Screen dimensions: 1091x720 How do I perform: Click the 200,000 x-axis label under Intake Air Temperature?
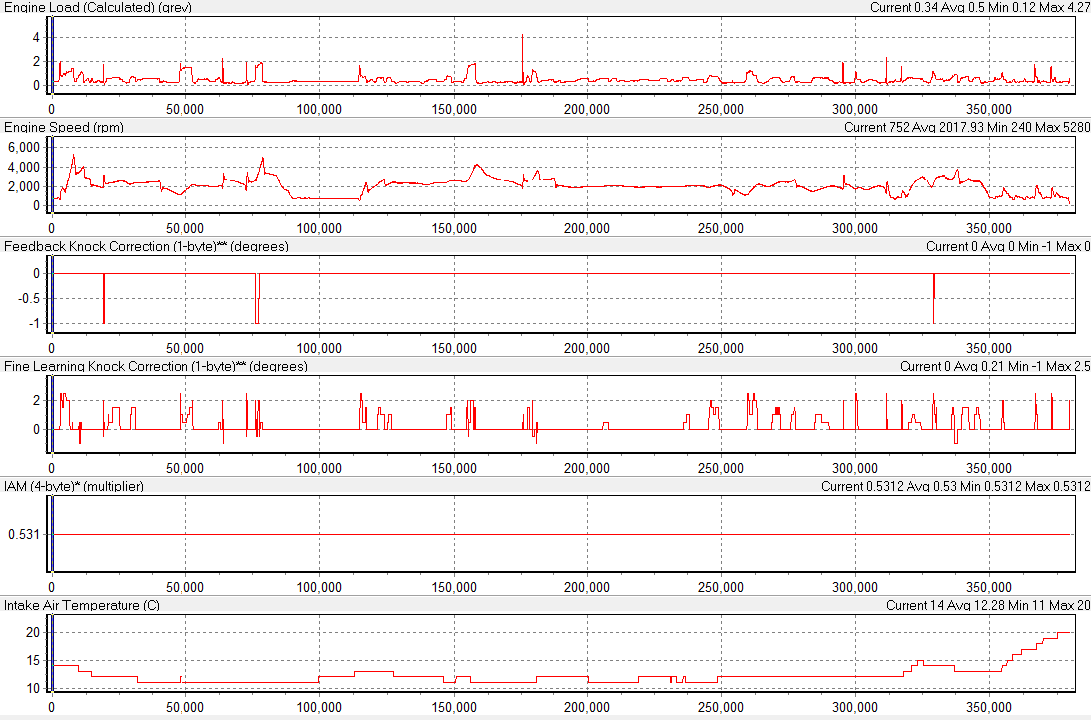pos(587,707)
